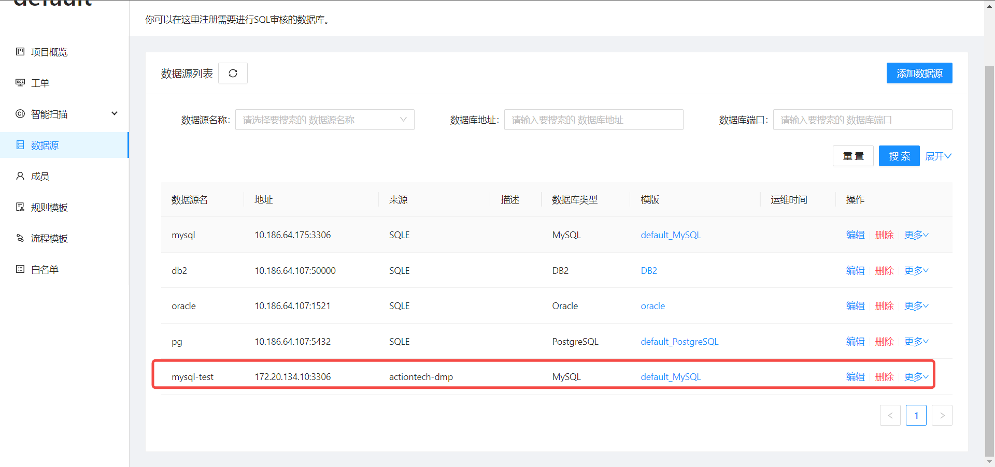Viewport: 995px width, 467px height.
Task: Click the 添加数据源 button
Action: pos(919,73)
